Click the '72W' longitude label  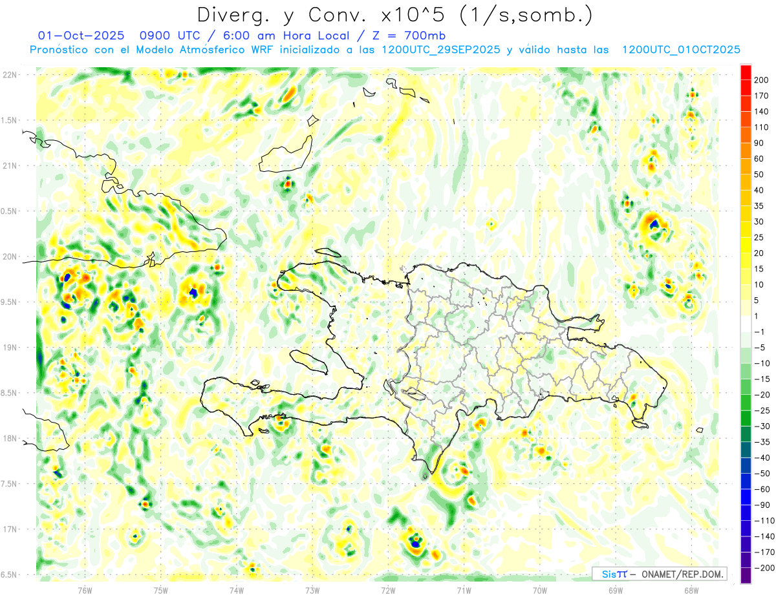(x=388, y=590)
